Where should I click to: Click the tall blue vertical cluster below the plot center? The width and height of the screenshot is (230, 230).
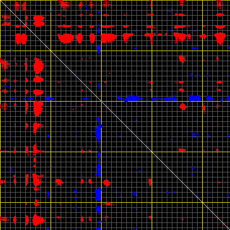[98, 130]
